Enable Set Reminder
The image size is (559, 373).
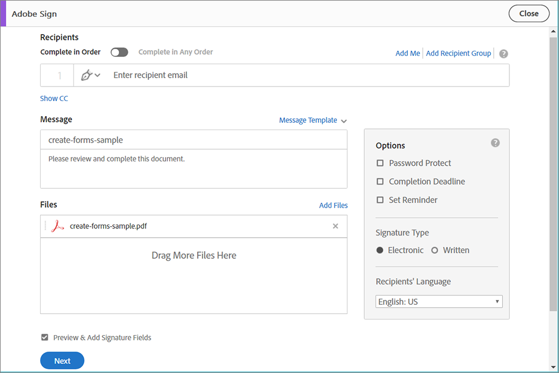(x=380, y=199)
